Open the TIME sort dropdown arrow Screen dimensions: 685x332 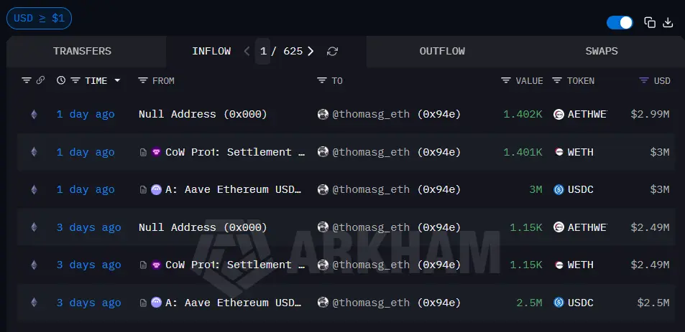pyautogui.click(x=117, y=81)
